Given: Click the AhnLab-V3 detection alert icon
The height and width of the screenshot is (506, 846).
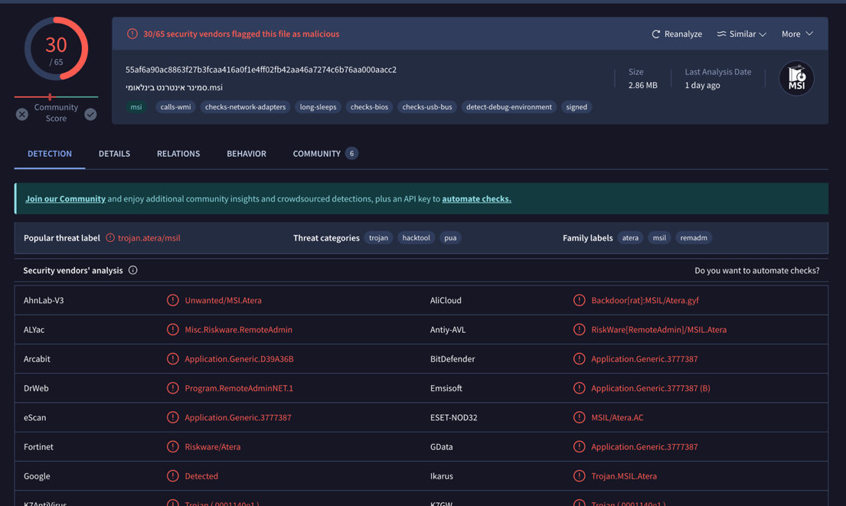Looking at the screenshot, I should pos(173,301).
